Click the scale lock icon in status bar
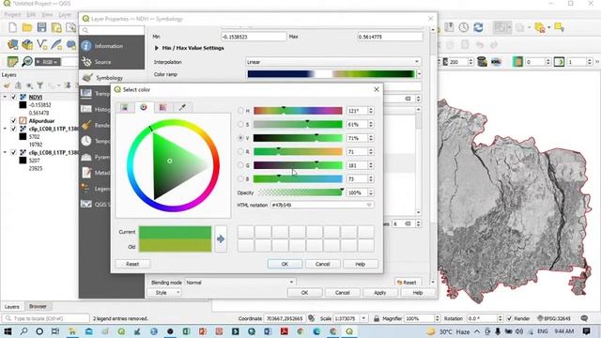Screen dimensions: 601x338 [377, 318]
